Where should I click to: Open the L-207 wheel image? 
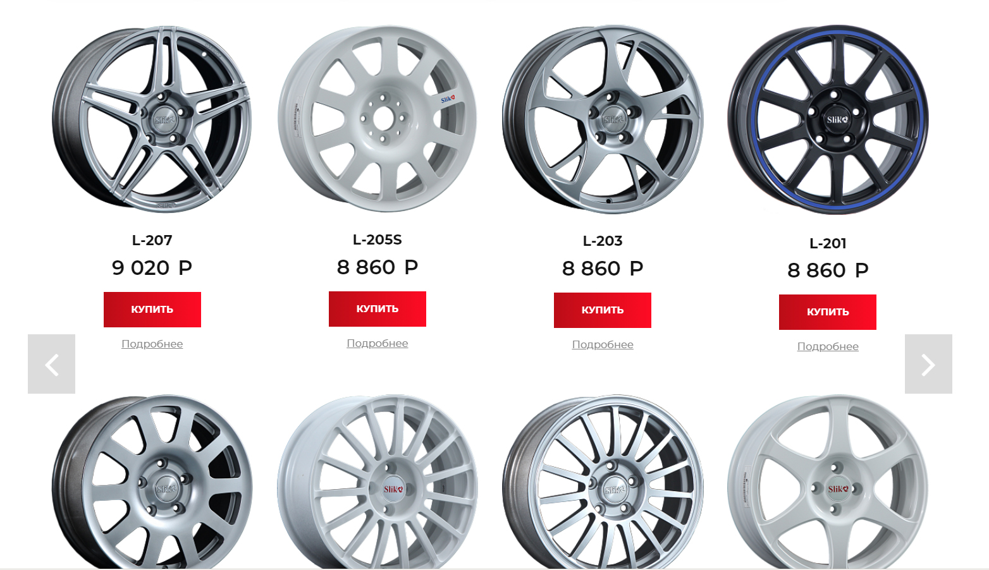coord(152,119)
